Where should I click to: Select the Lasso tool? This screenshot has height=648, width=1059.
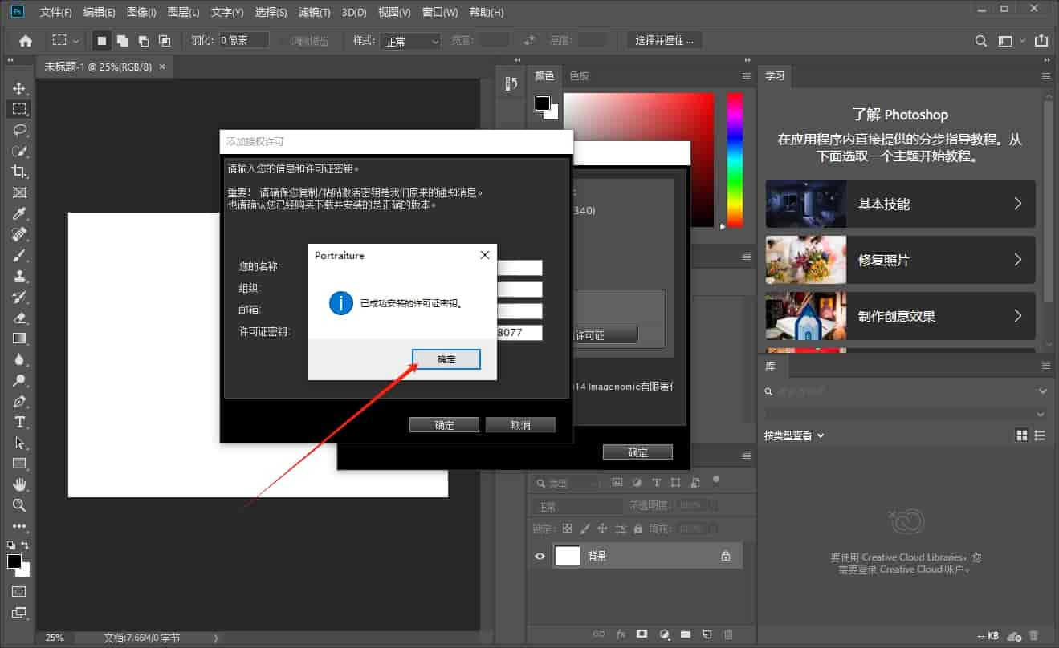click(19, 130)
